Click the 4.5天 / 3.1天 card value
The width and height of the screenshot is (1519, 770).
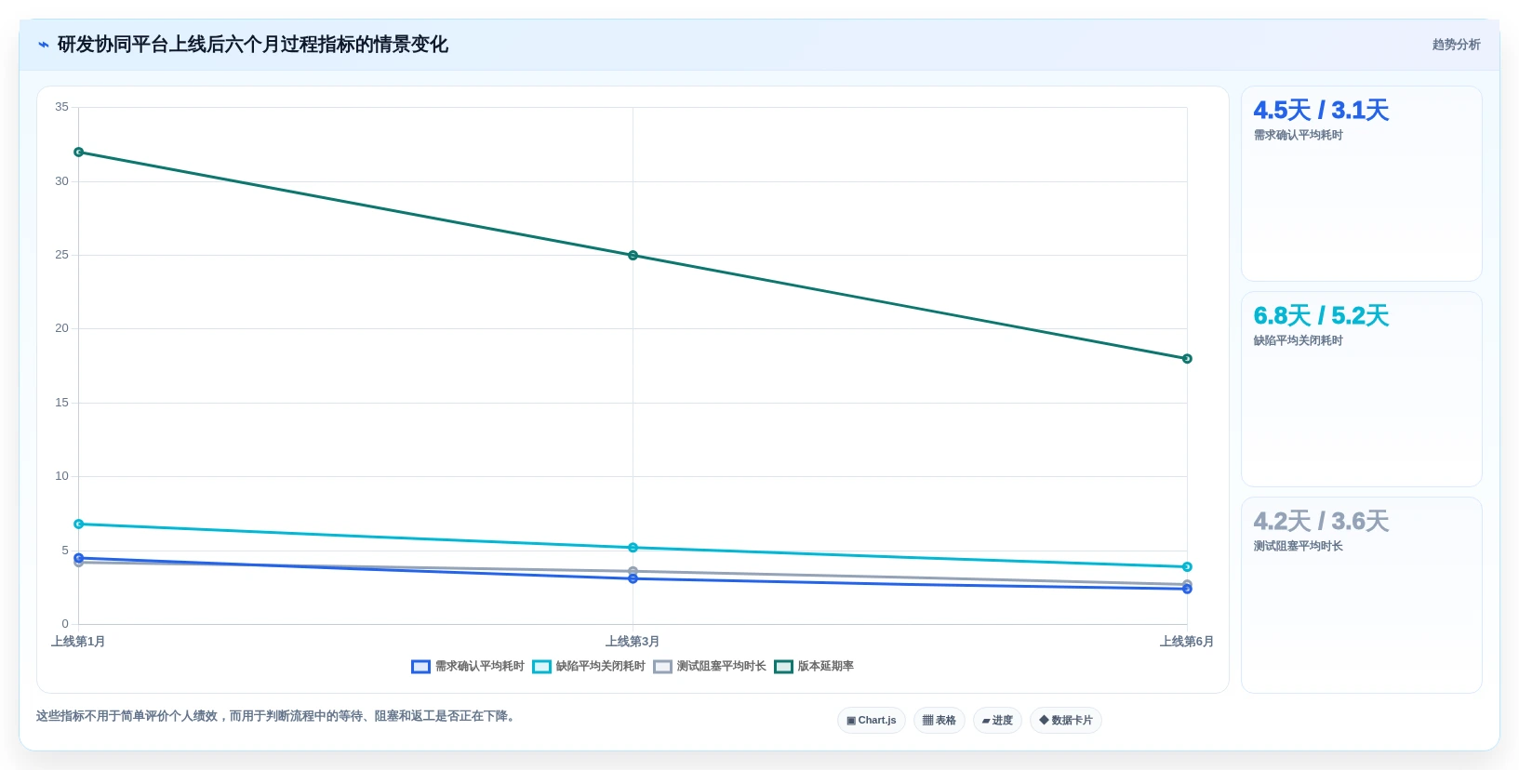point(1321,111)
